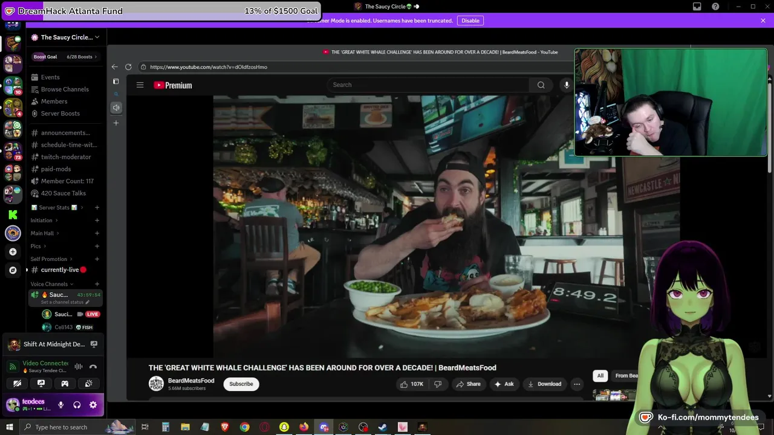Open the twitch-moderator channel
Screen dimensions: 774x435
65,157
